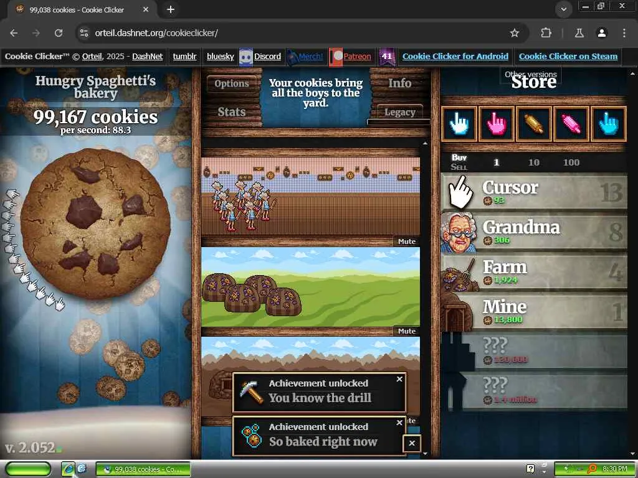This screenshot has height=478, width=638.
Task: Open the Orteil link
Action: pyautogui.click(x=92, y=57)
